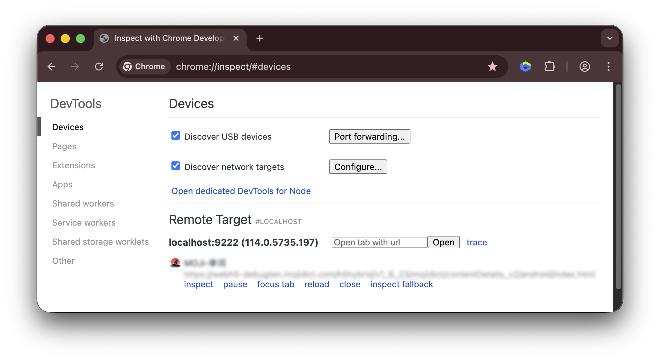Open network targets Configure dialog
The height and width of the screenshot is (361, 660).
point(358,167)
